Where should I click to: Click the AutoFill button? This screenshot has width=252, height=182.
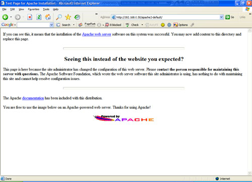[152, 25]
